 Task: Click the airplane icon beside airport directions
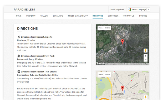coord(19,37)
